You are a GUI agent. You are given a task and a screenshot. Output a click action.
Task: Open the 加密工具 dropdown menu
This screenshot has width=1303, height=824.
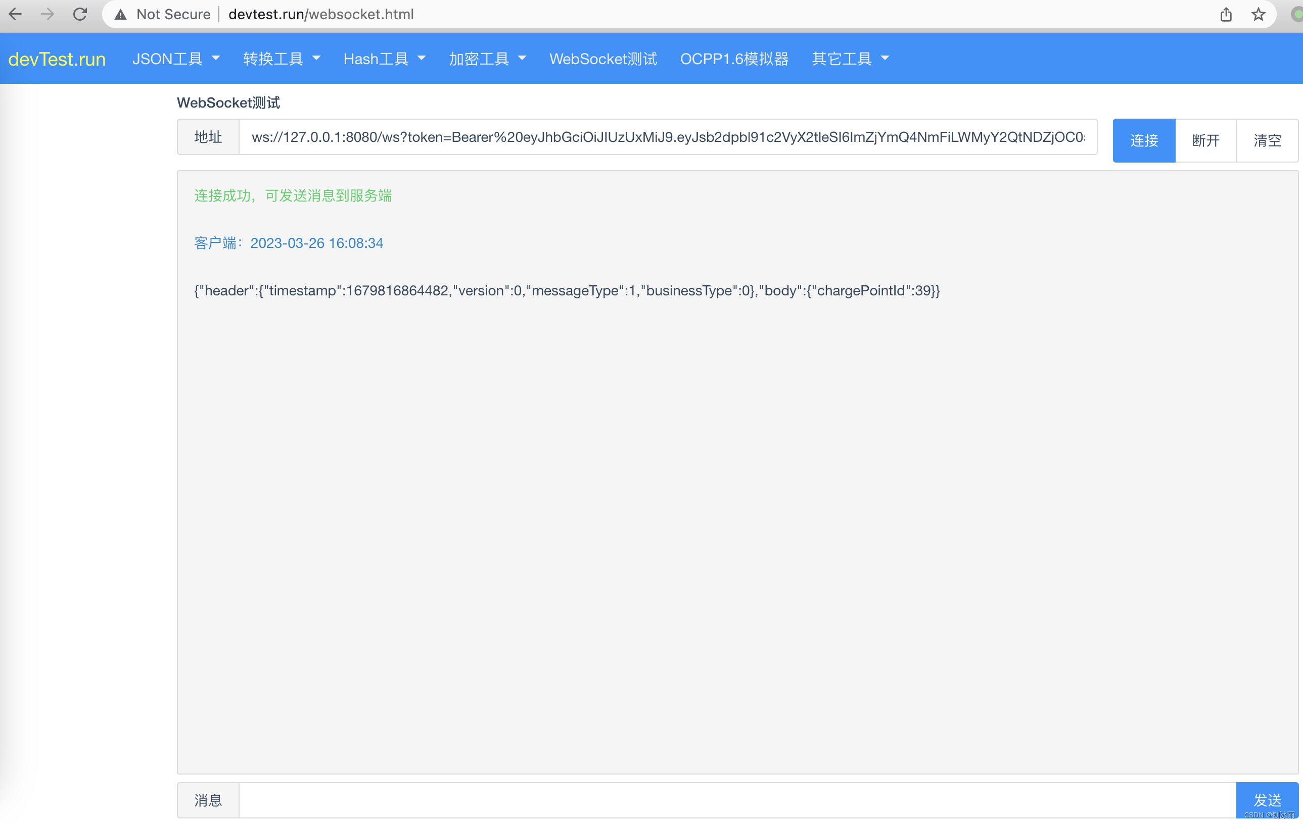tap(487, 59)
